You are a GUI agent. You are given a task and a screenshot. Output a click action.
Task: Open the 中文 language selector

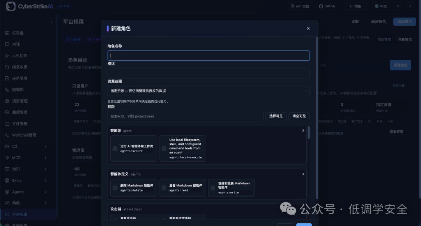381,6
